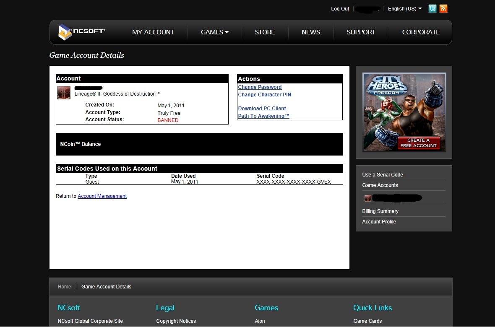
Task: Open the RSS feed icon
Action: point(443,9)
